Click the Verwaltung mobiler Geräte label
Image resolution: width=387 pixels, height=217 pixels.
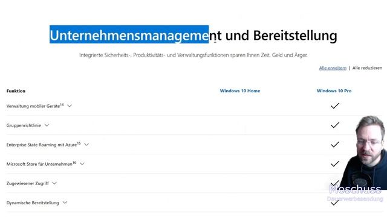[x=35, y=106]
